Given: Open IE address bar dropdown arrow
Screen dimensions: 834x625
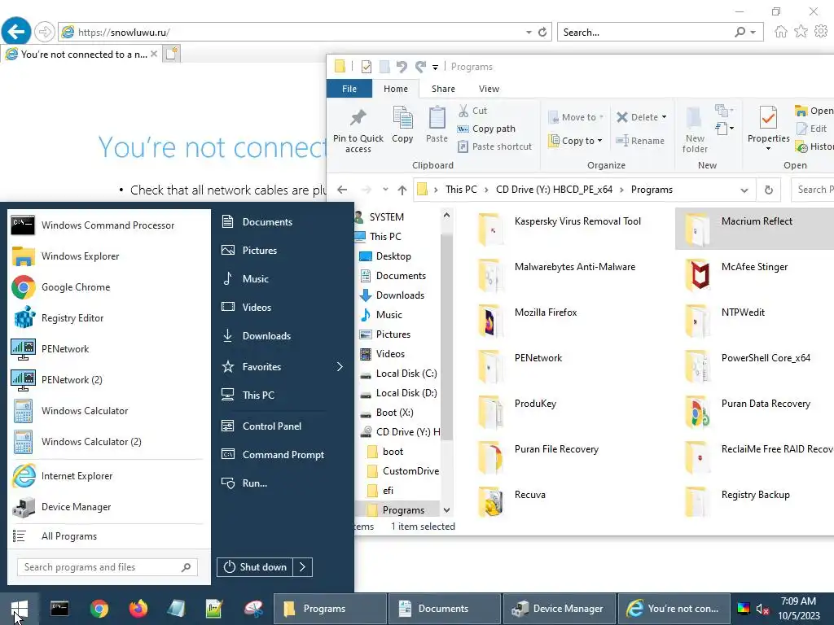Looking at the screenshot, I should pyautogui.click(x=529, y=33).
